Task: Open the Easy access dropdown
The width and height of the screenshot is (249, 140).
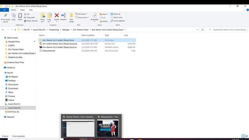Action: coord(82,17)
